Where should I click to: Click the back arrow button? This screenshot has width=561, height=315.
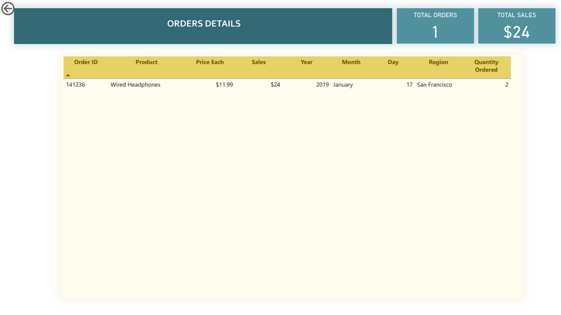pos(8,9)
